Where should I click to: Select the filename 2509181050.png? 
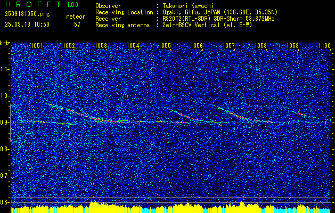pos(27,14)
